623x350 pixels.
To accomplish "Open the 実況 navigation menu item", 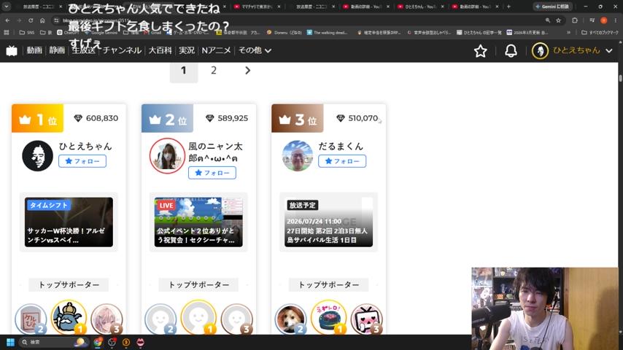I will [186, 50].
